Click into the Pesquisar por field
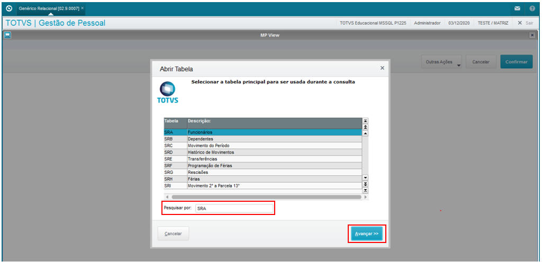This screenshot has height=262, width=543. 234,209
